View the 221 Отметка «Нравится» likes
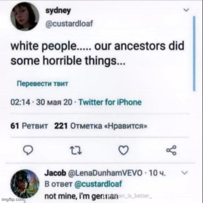This screenshot has height=203, width=203. pyautogui.click(x=100, y=126)
